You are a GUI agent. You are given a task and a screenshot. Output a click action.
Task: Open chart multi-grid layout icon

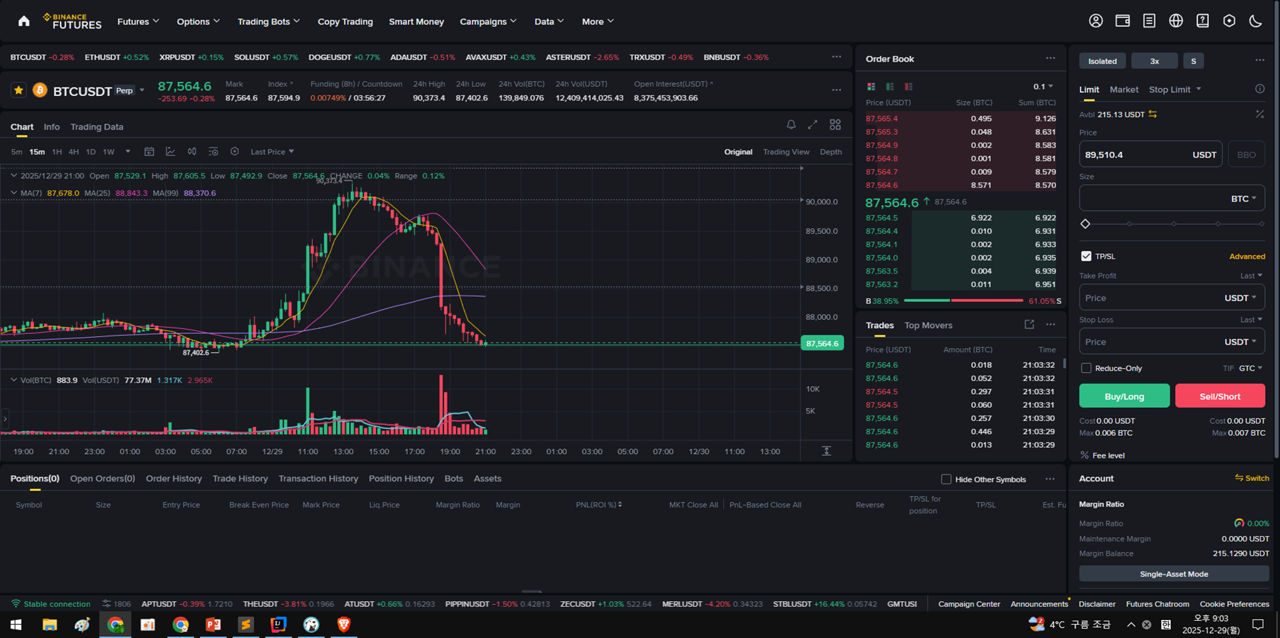835,125
